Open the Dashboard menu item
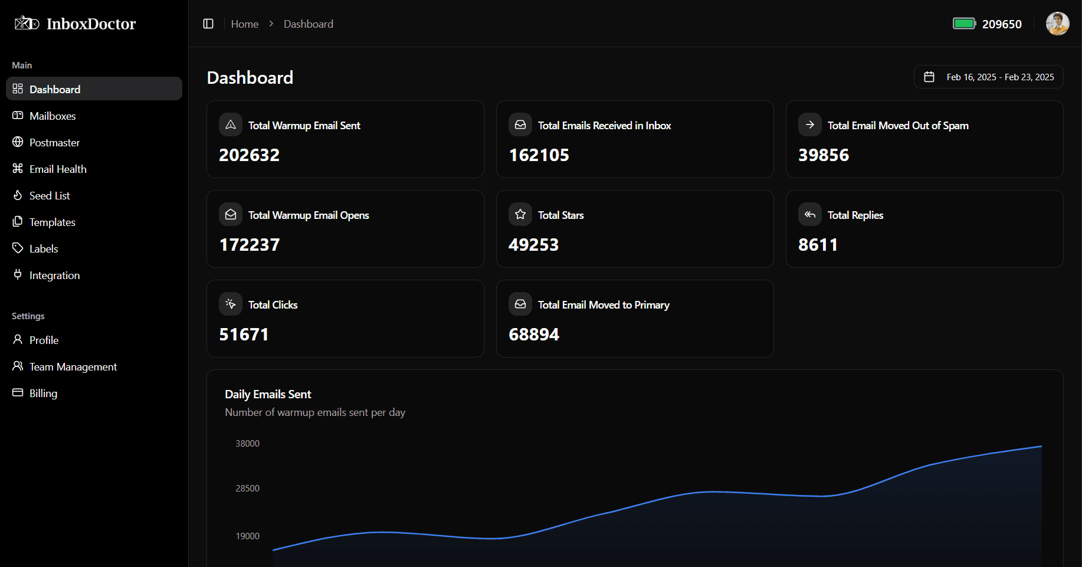This screenshot has width=1082, height=567. point(94,89)
